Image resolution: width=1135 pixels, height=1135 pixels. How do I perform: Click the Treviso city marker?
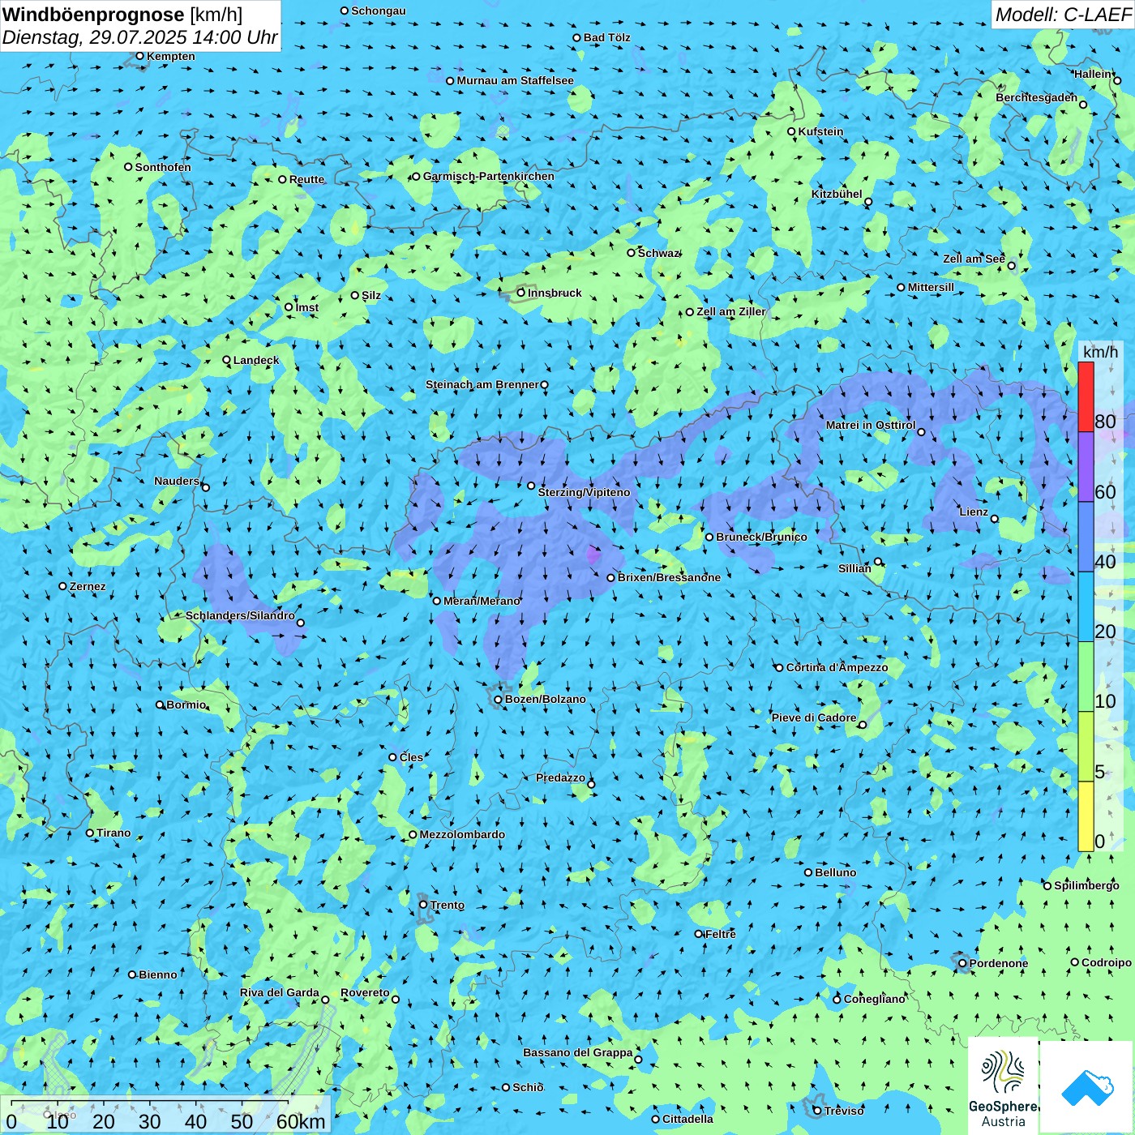click(x=817, y=1111)
